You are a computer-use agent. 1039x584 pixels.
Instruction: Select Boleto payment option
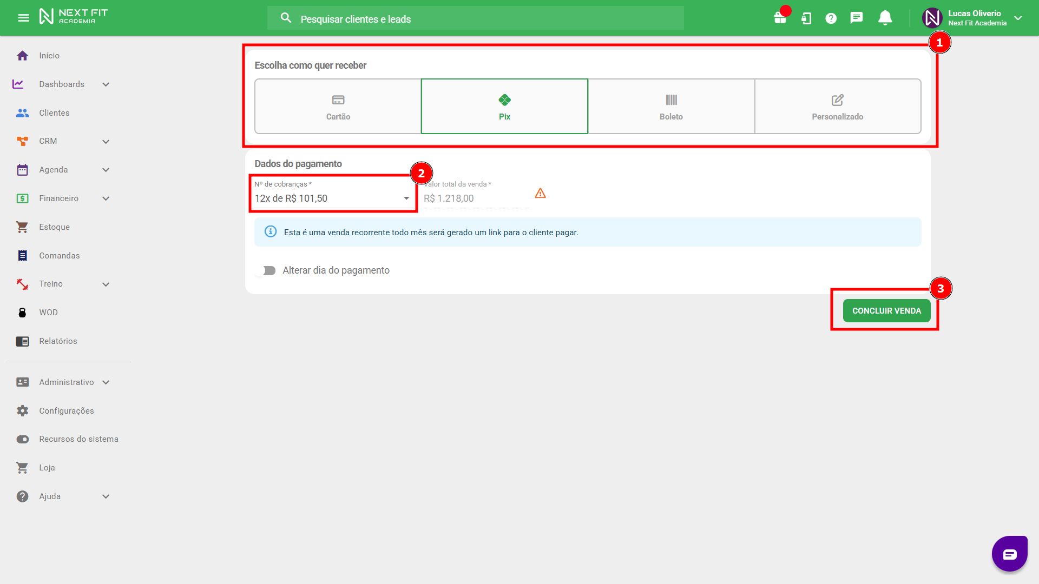pos(671,107)
